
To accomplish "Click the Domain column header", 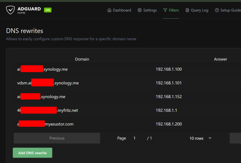I will click(x=82, y=59).
